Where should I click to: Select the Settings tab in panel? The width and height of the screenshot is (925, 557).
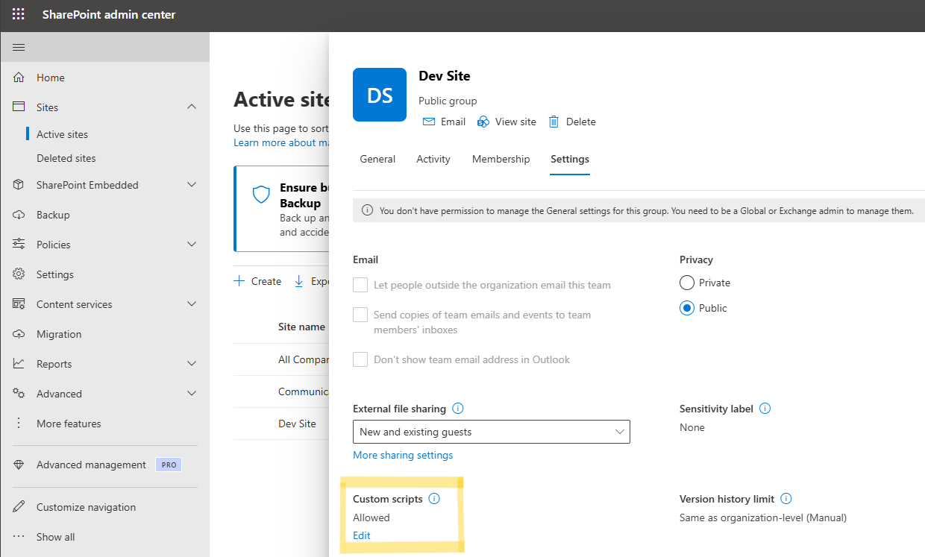(x=570, y=159)
